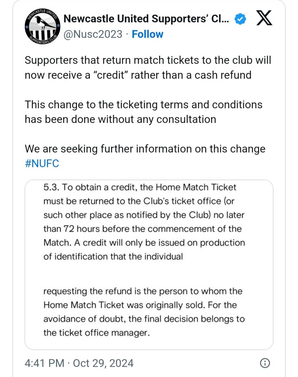Open the Newcastle United Supporters' Cl... account name
This screenshot has height=377, width=298.
[x=146, y=19]
